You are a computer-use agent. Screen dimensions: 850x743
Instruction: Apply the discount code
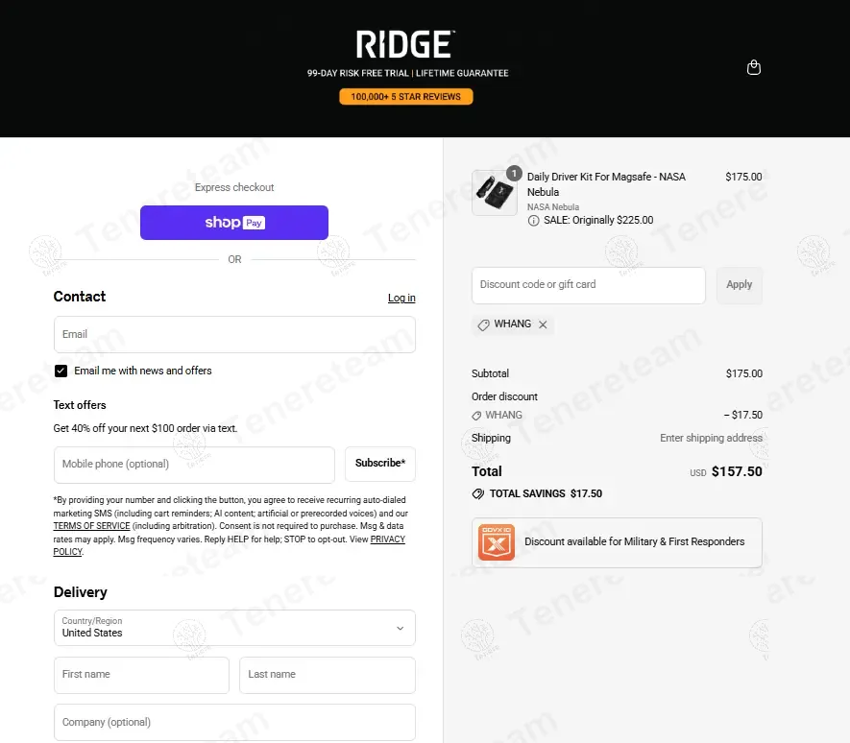point(739,285)
